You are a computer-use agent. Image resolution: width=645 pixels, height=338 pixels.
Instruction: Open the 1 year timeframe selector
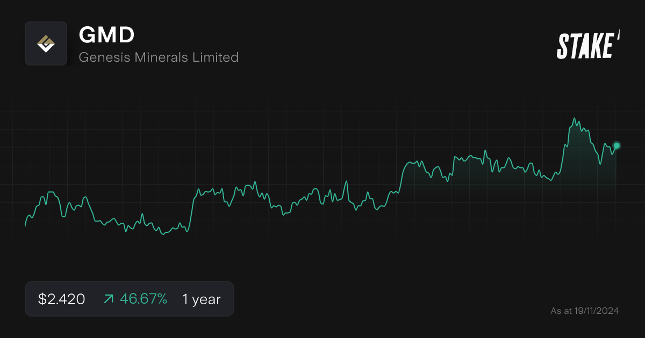[201, 299]
